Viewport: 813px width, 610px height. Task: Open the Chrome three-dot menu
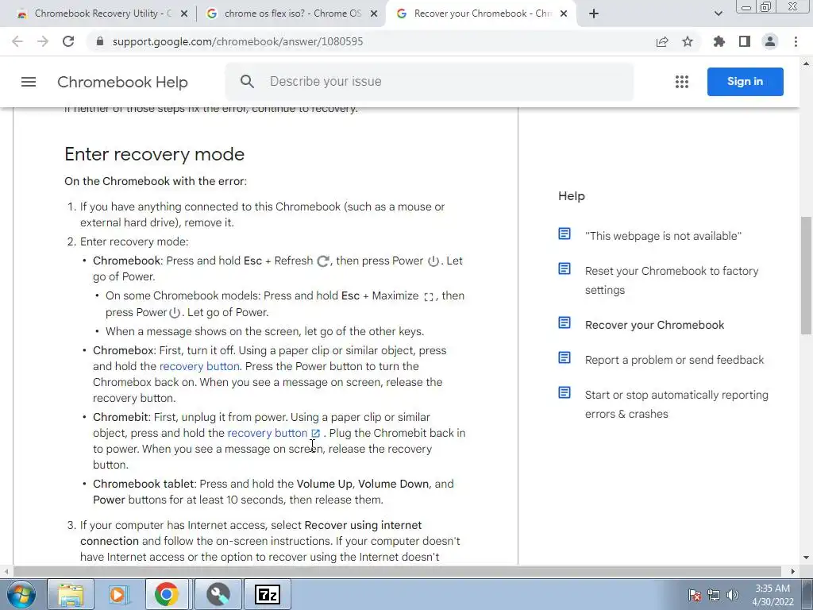pos(796,41)
